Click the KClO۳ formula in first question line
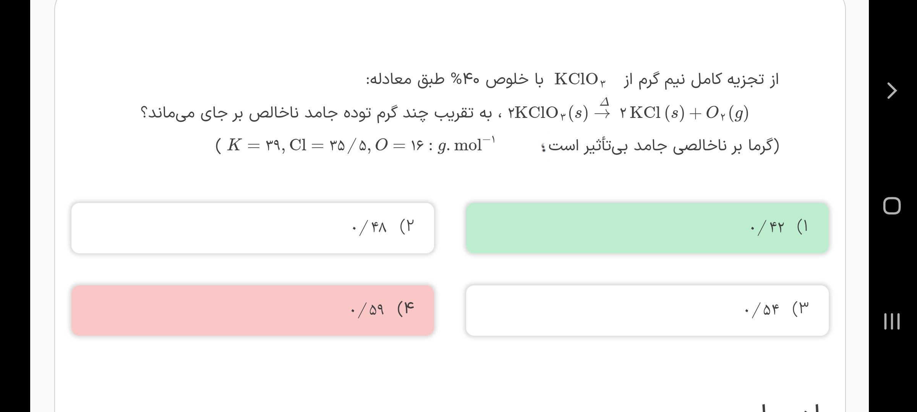Viewport: 917px width, 412px height. click(580, 80)
